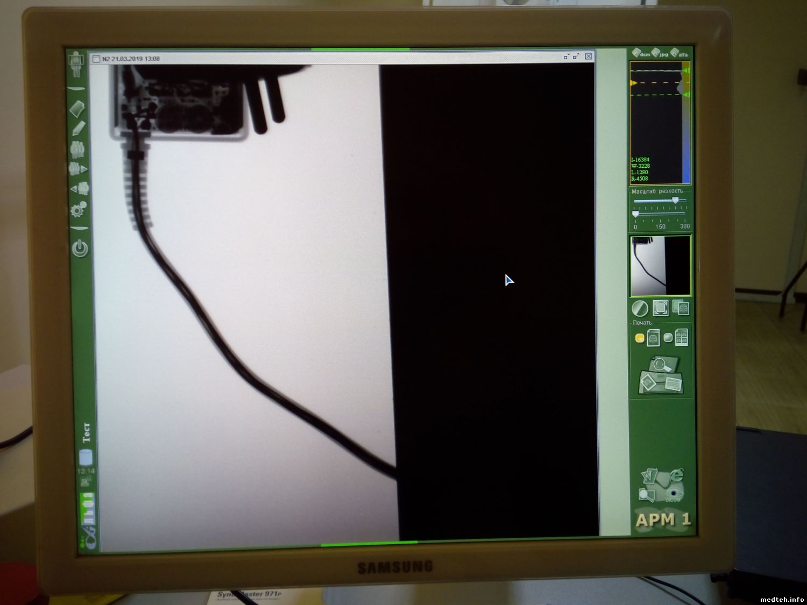Select the pencil edit tool
This screenshot has width=807, height=605.
[79, 129]
